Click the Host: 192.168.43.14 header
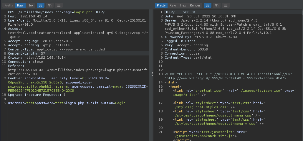This screenshot has height=141, width=303. pos(27,16)
